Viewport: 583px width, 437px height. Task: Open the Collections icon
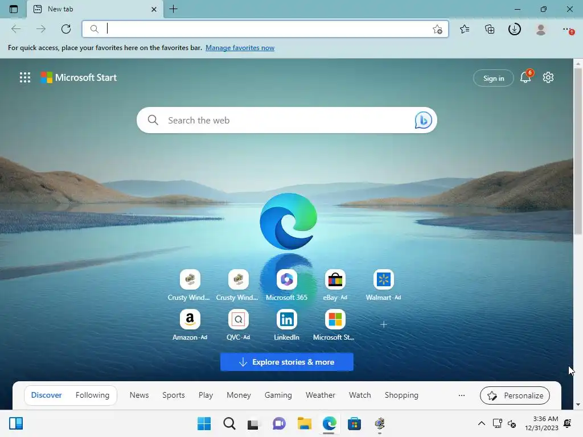490,29
